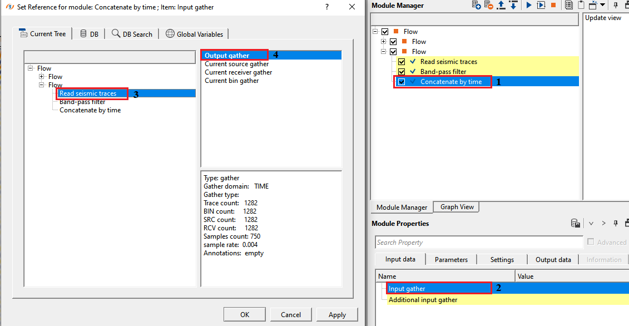Move module down with blue down arrow
629x326 pixels.
coord(513,5)
